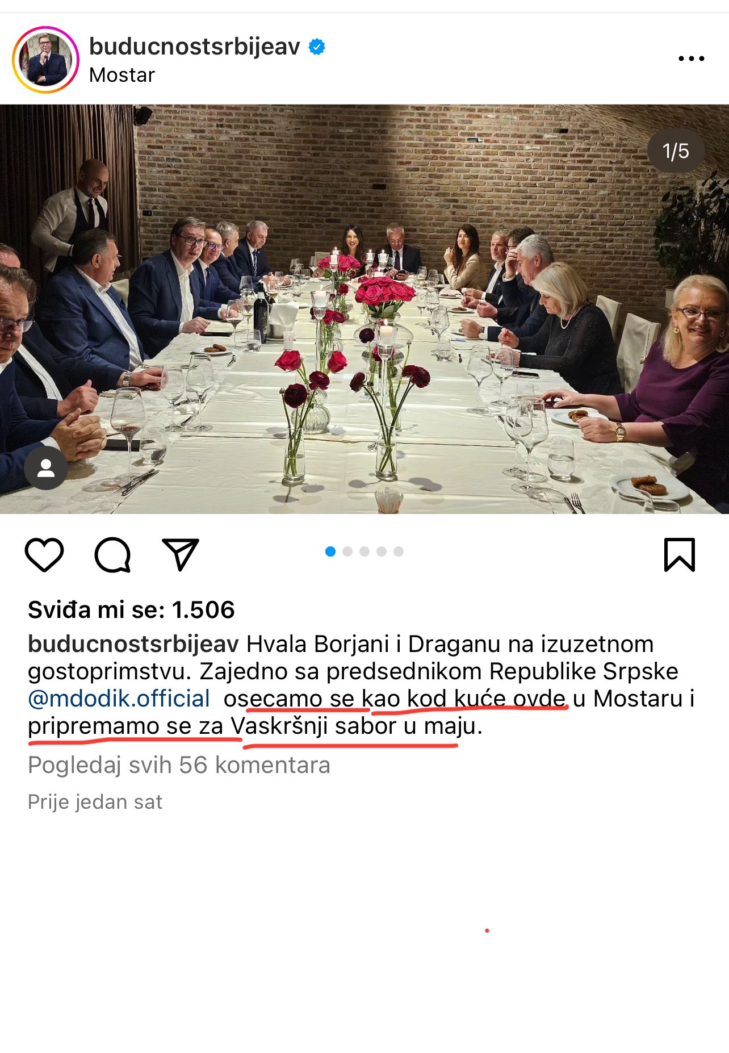Open the dinner table photo
The image size is (729, 1053).
coord(364,309)
